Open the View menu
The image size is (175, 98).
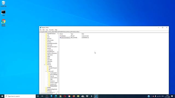click(47, 30)
